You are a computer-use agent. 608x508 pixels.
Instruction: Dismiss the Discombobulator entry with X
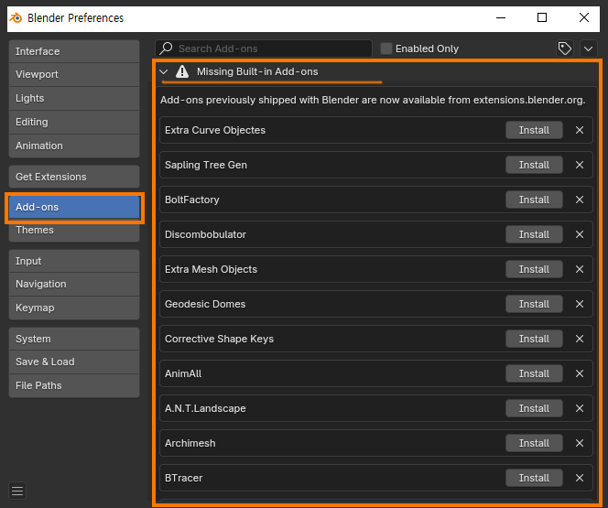coord(580,234)
